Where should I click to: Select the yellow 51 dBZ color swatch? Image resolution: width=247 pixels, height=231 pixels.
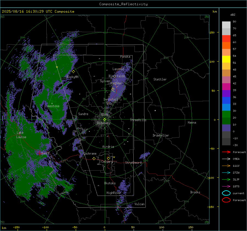click(226, 59)
